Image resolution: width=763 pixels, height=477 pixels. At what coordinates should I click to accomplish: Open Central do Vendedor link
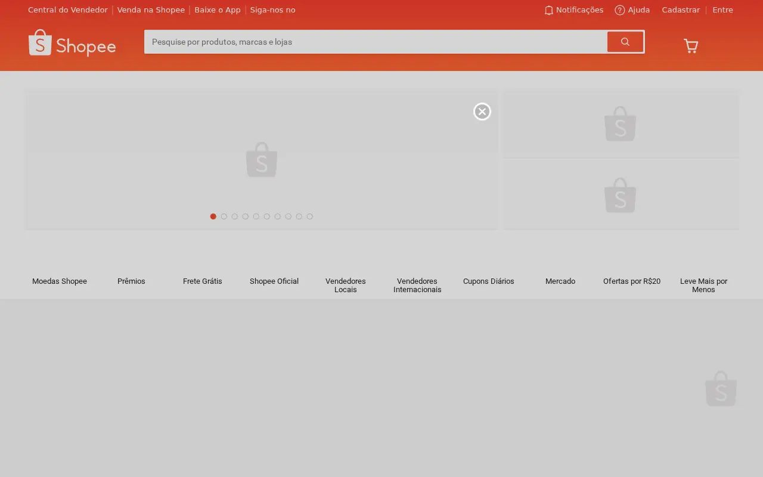click(x=68, y=10)
